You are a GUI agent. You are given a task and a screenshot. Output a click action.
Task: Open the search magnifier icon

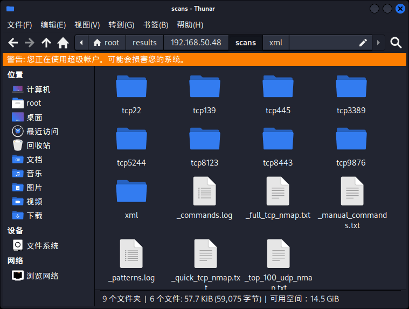396,43
